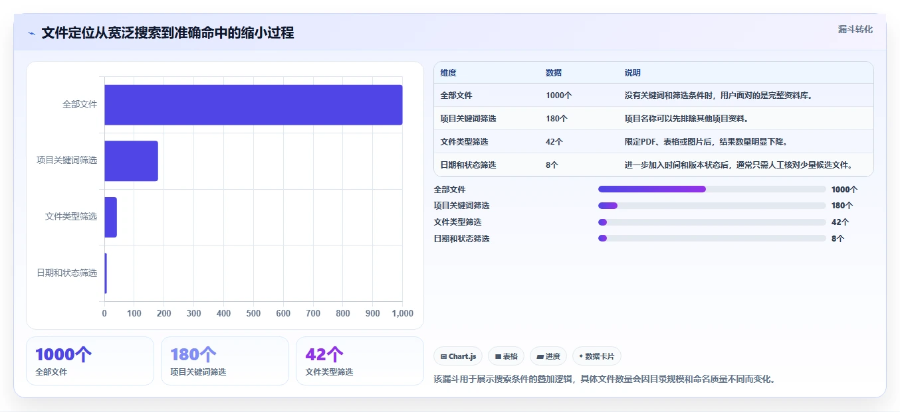Open the 42个 文件类型筛选 stat card

(360, 361)
